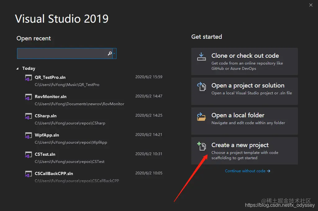The image size is (318, 211).
Task: Click the Today group label
Action: (x=29, y=68)
